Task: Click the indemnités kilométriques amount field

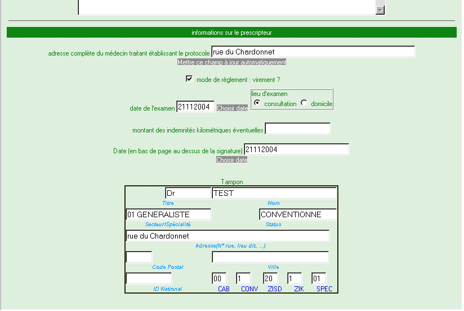Action: coord(297,129)
